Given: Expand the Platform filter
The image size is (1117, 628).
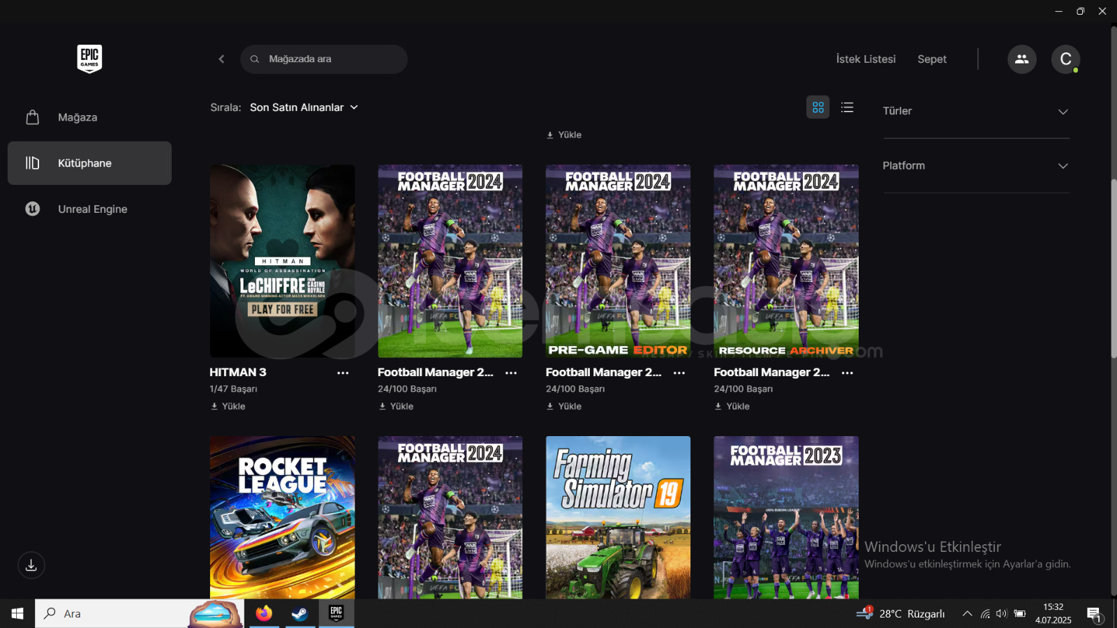Looking at the screenshot, I should pyautogui.click(x=976, y=166).
